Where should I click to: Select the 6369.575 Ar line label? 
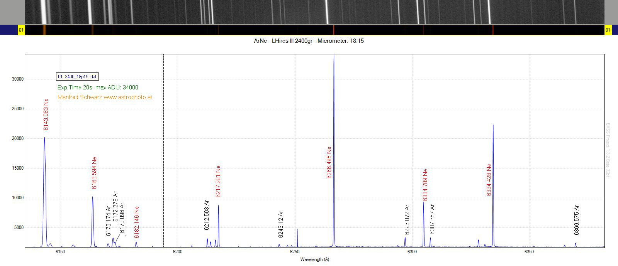click(x=577, y=220)
